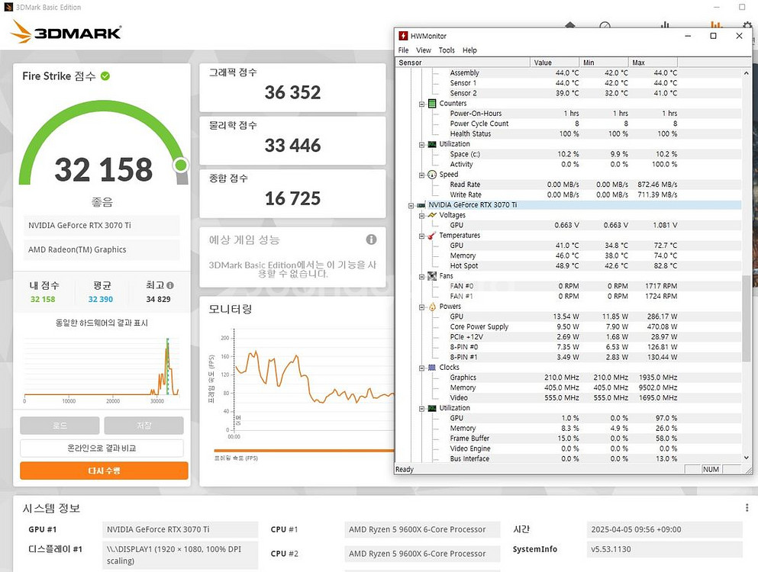The height and width of the screenshot is (572, 758).
Task: Click the Utilization icon above the Frame Buffer row
Action: coord(432,408)
